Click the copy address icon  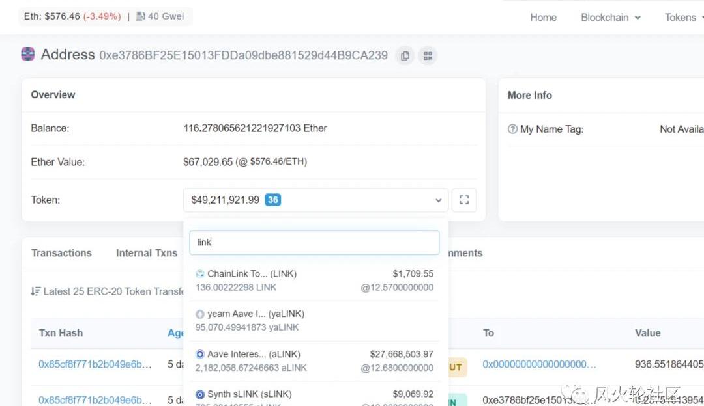click(x=405, y=56)
